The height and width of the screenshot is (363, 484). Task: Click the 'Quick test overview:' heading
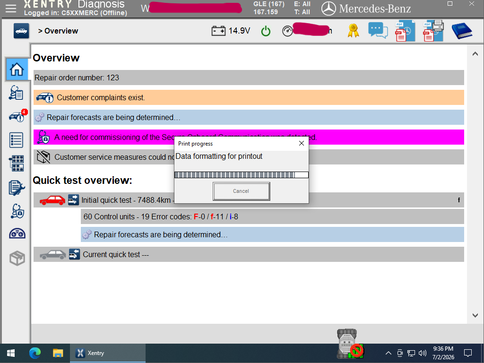82,180
